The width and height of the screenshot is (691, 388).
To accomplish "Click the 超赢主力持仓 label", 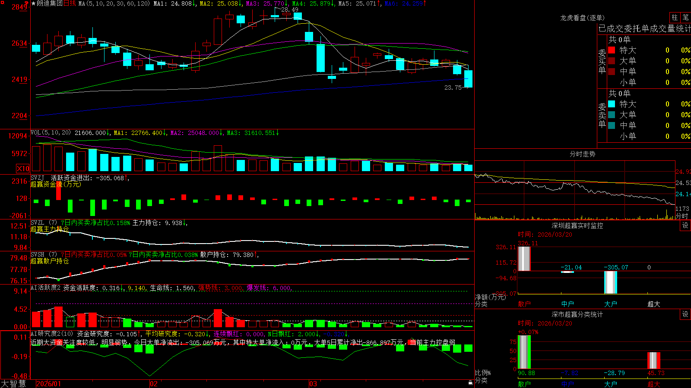I will coord(50,229).
